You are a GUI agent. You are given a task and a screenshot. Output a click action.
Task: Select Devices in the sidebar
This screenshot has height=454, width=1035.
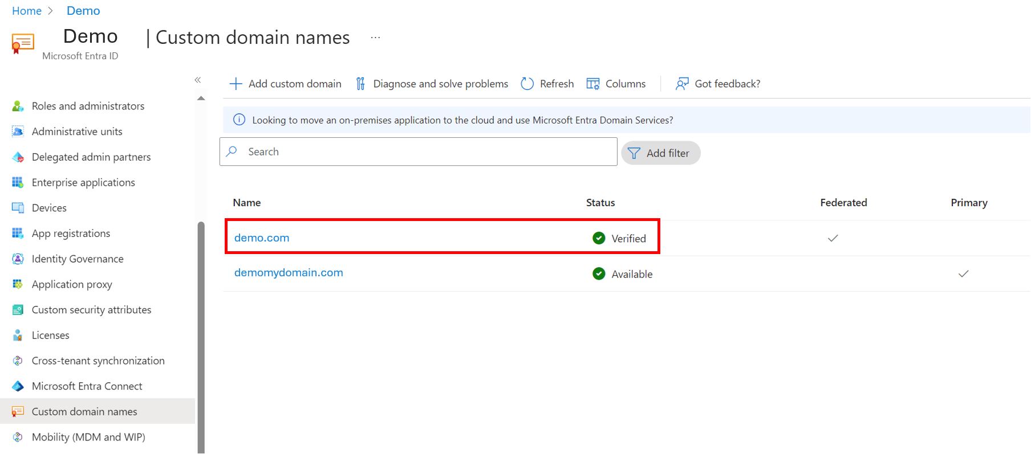49,208
